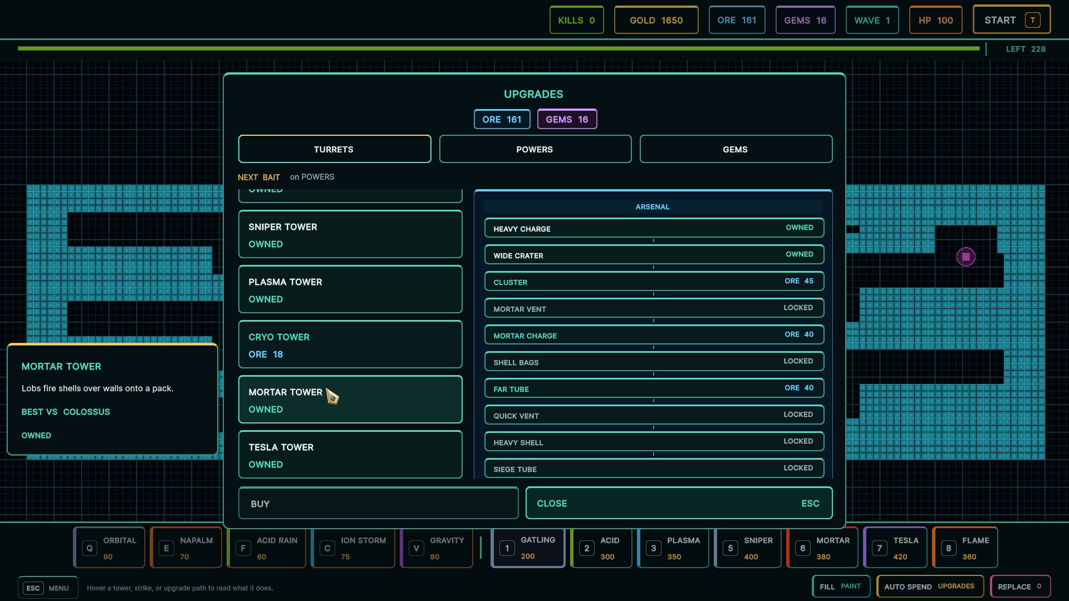Start the wave with START button
Viewport: 1069px width, 601px height.
[1011, 20]
